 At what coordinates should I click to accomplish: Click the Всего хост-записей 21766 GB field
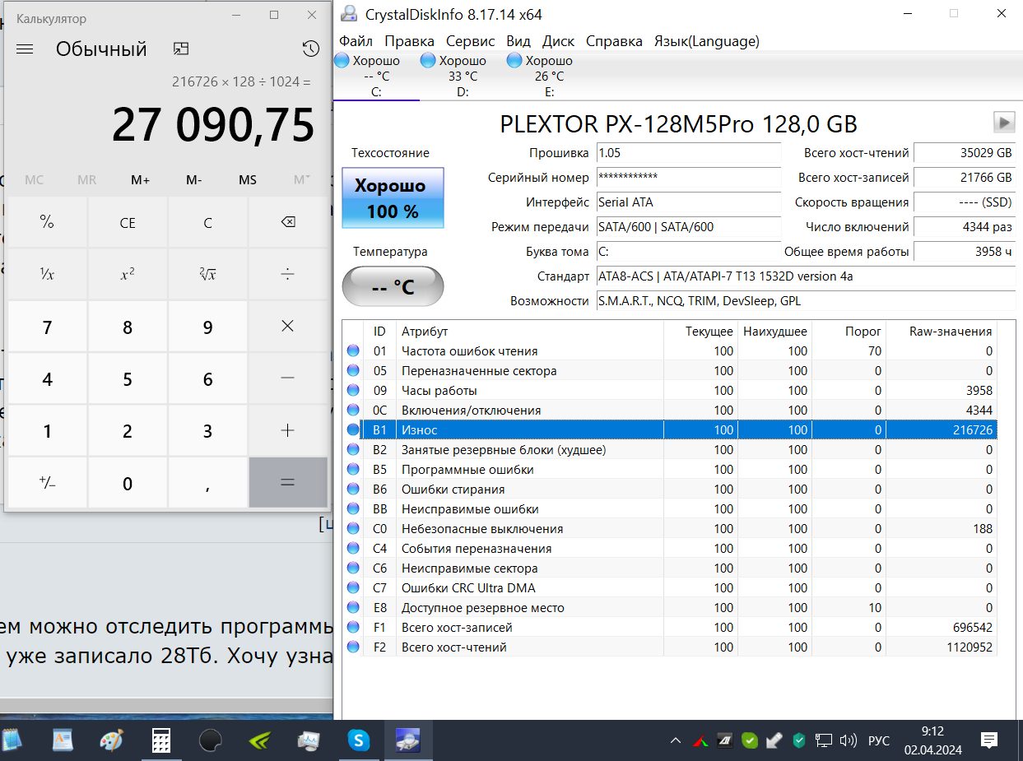click(x=965, y=178)
